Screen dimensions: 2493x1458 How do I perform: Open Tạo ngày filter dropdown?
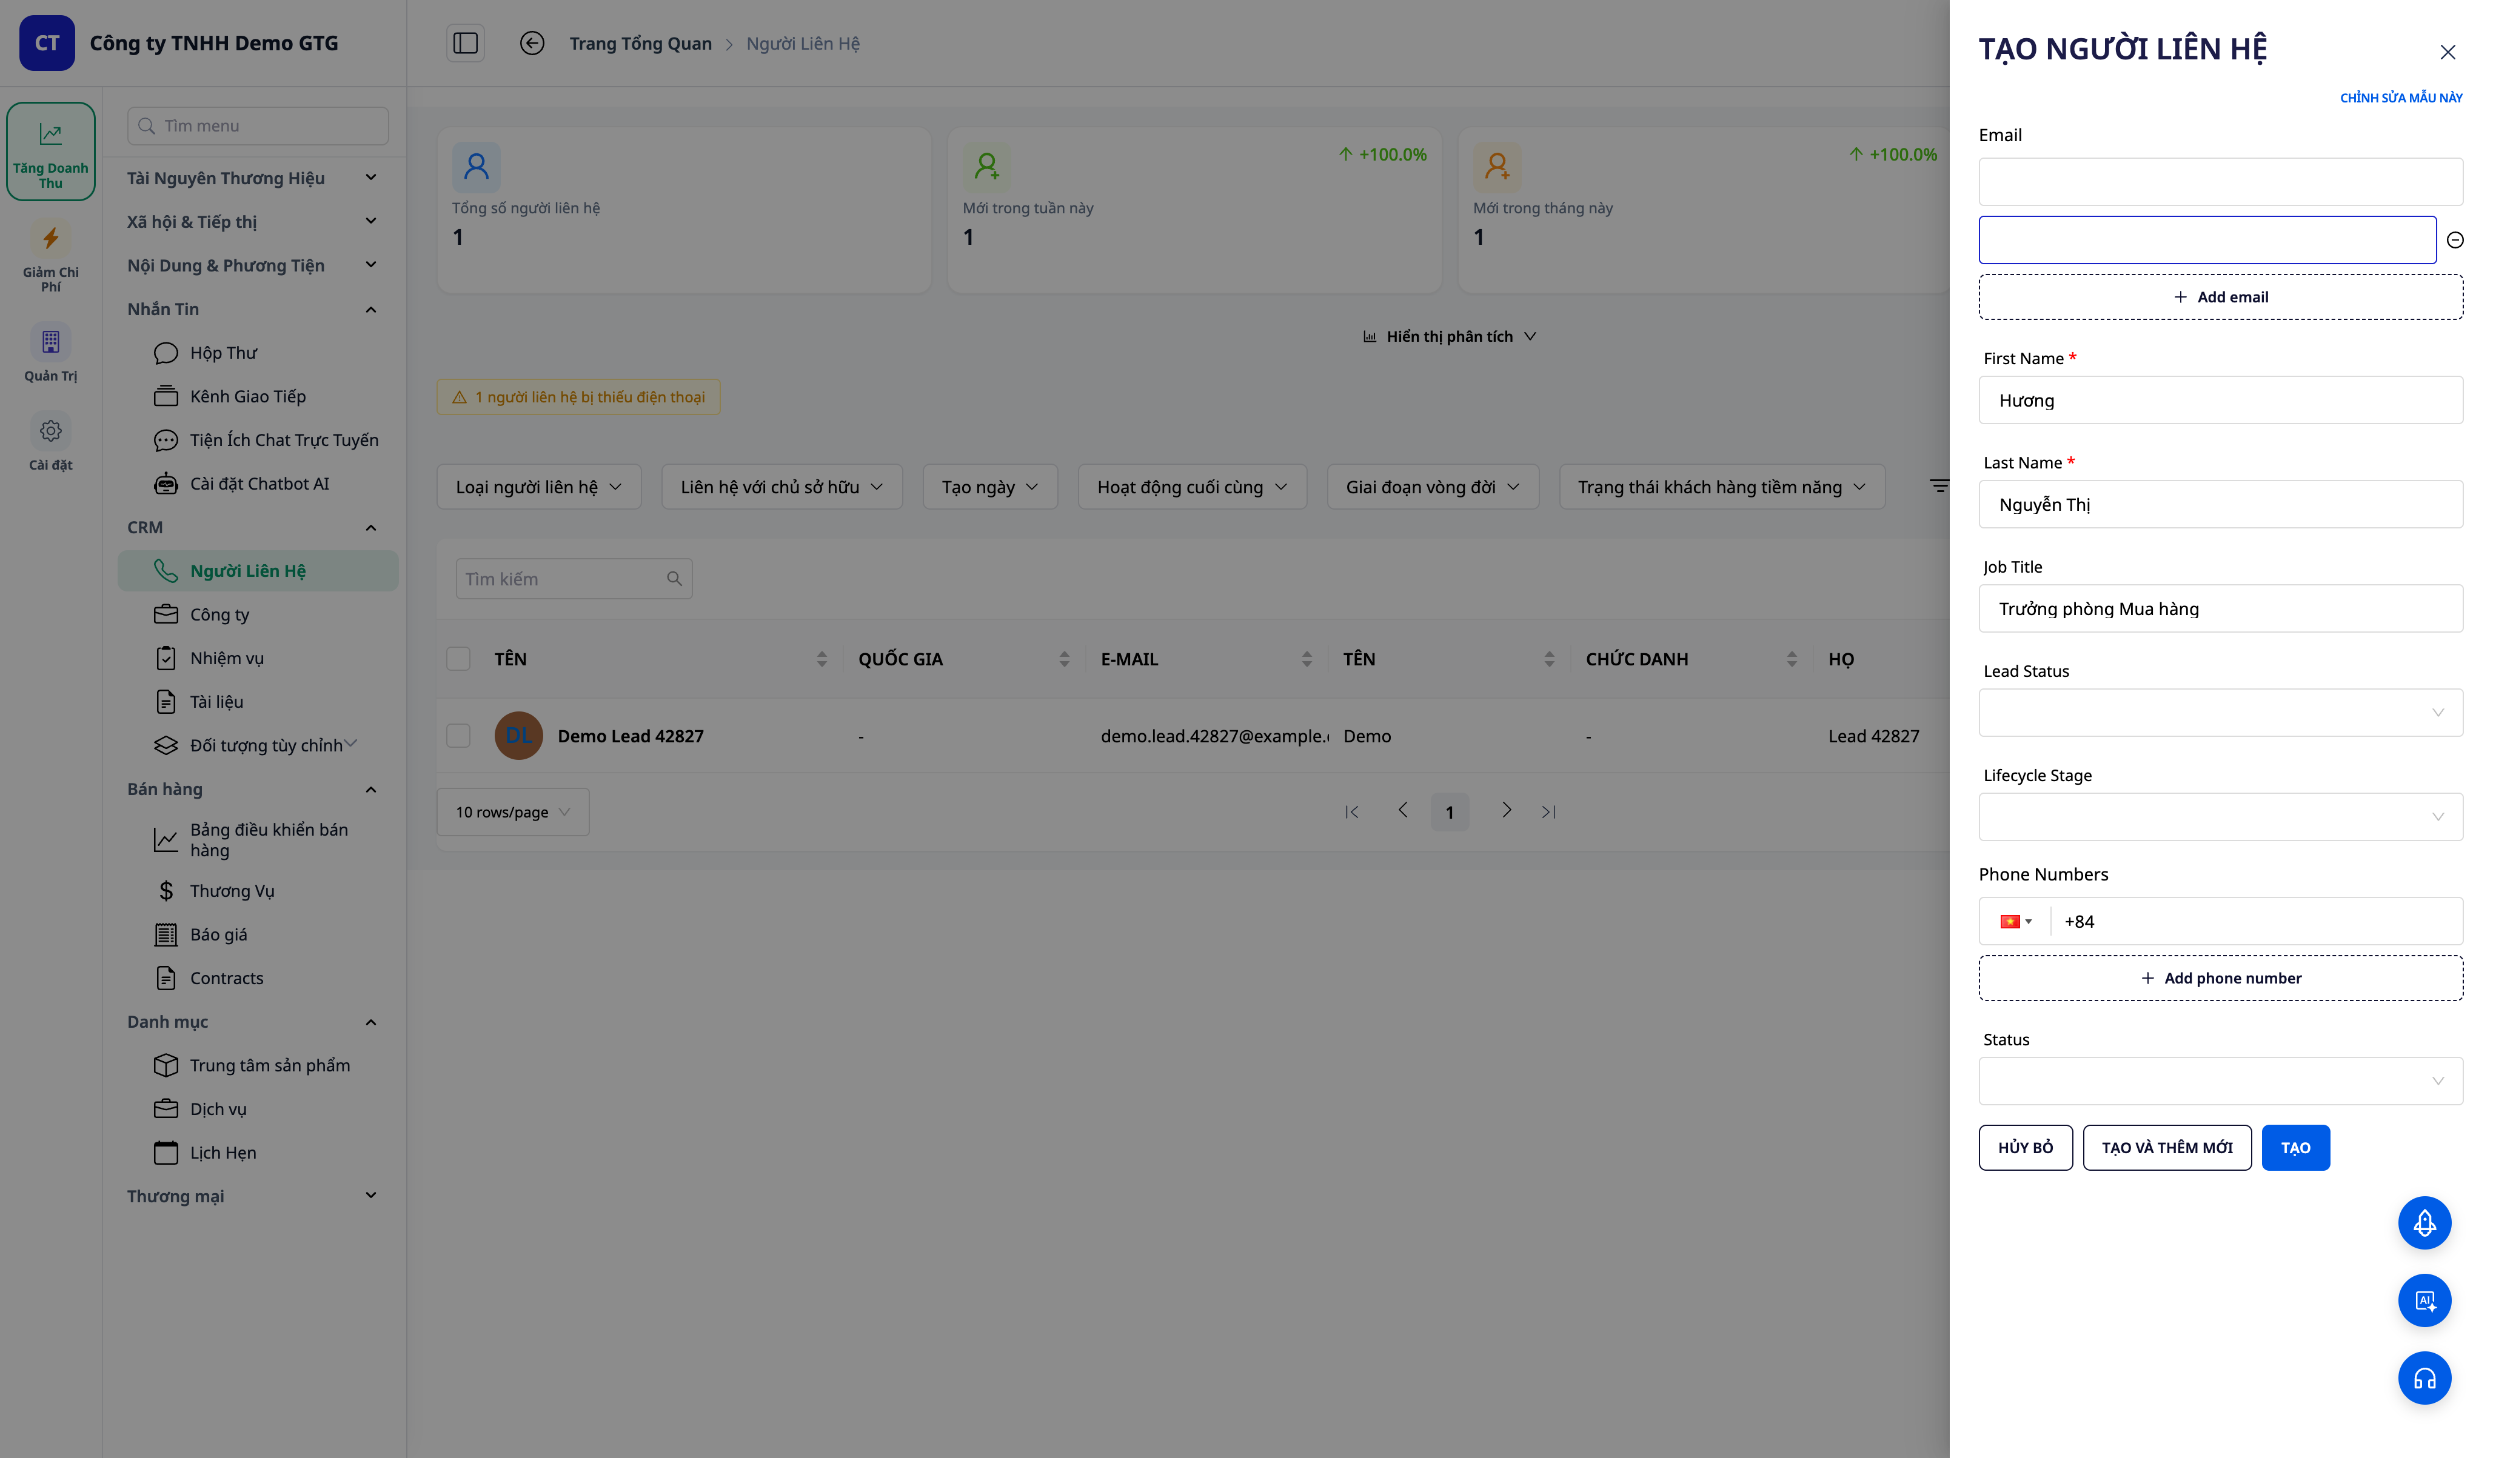click(x=989, y=487)
